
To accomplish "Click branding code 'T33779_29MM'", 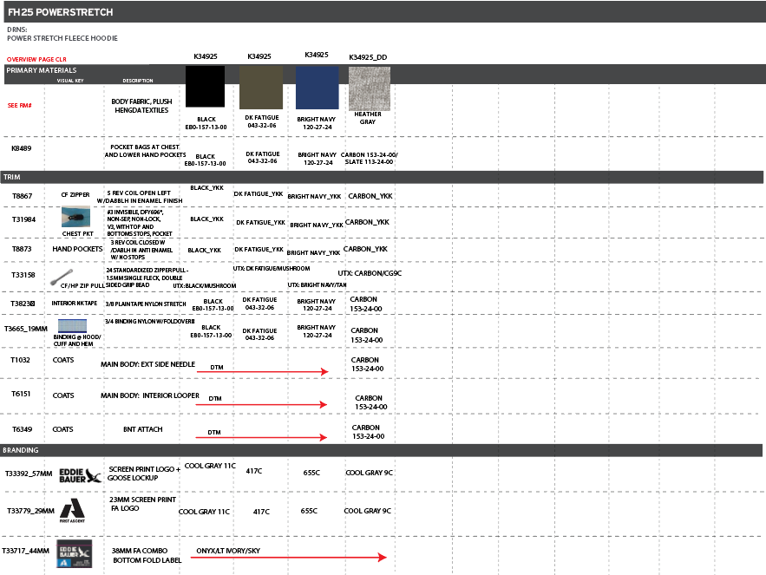I will (30, 511).
